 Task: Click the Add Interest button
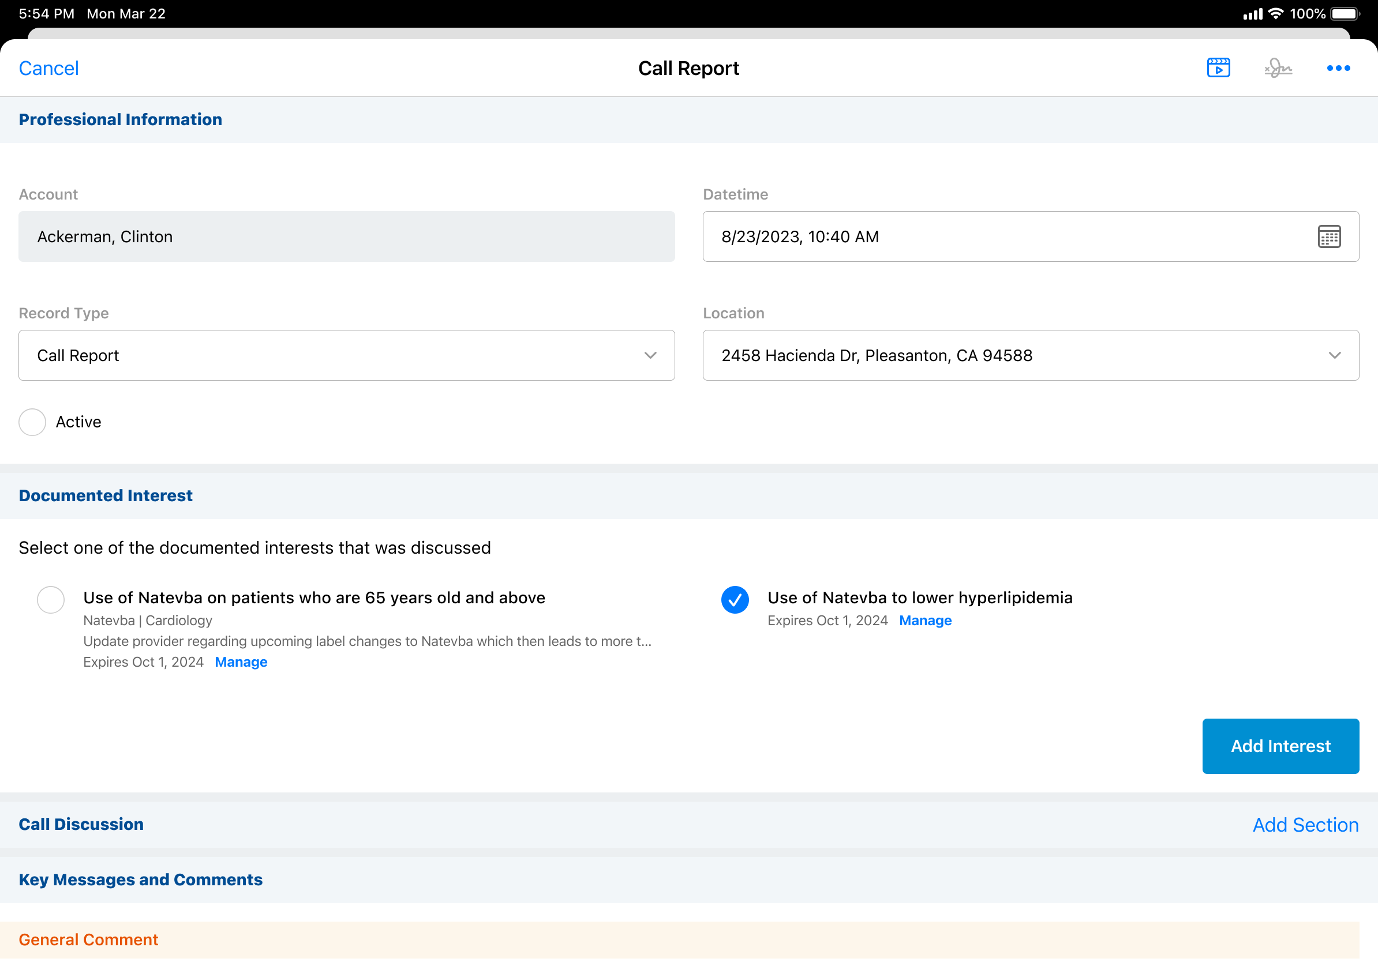(x=1280, y=746)
